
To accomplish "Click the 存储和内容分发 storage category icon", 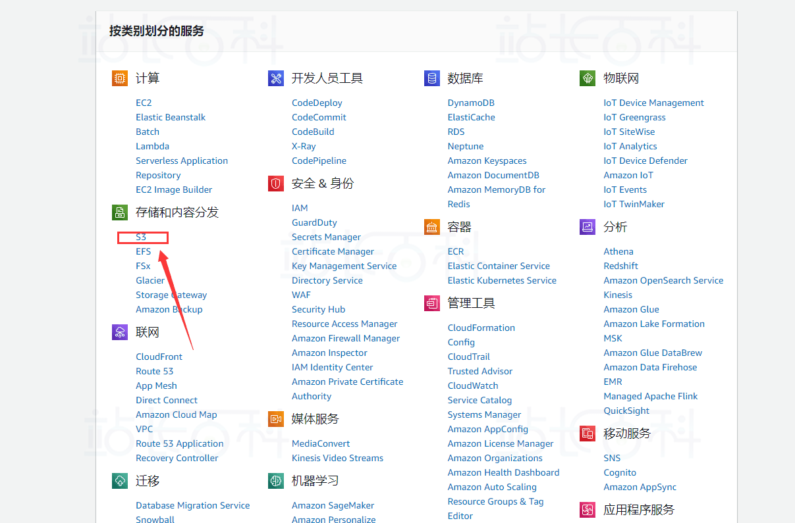I will (x=119, y=212).
